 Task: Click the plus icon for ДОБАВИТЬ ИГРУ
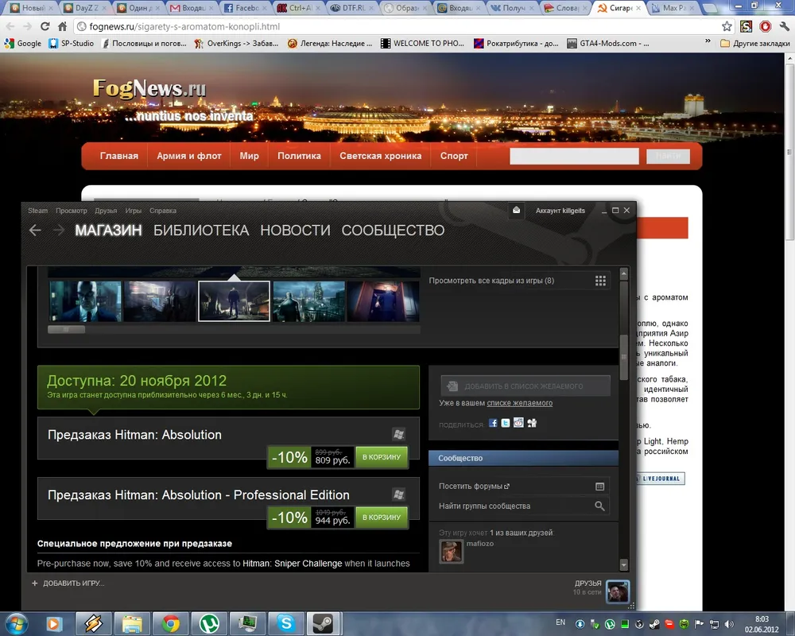pos(34,584)
